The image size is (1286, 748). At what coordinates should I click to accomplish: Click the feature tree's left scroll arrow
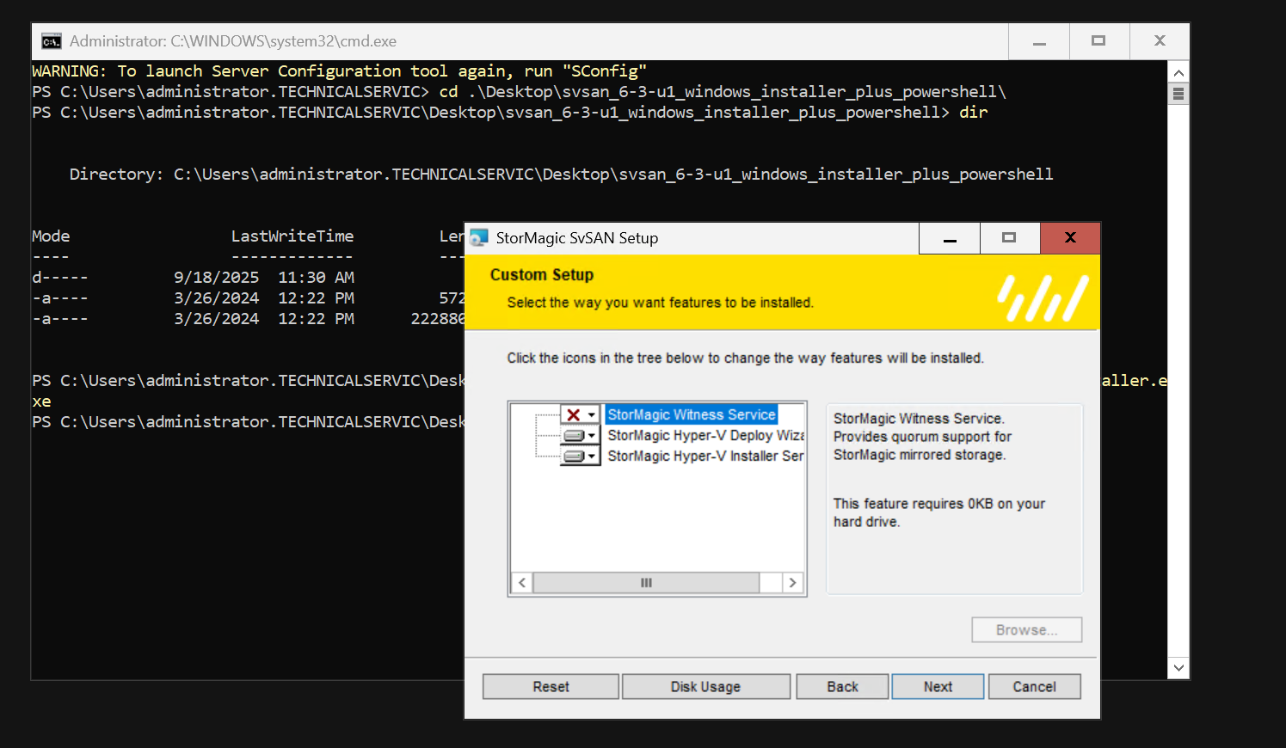(522, 583)
